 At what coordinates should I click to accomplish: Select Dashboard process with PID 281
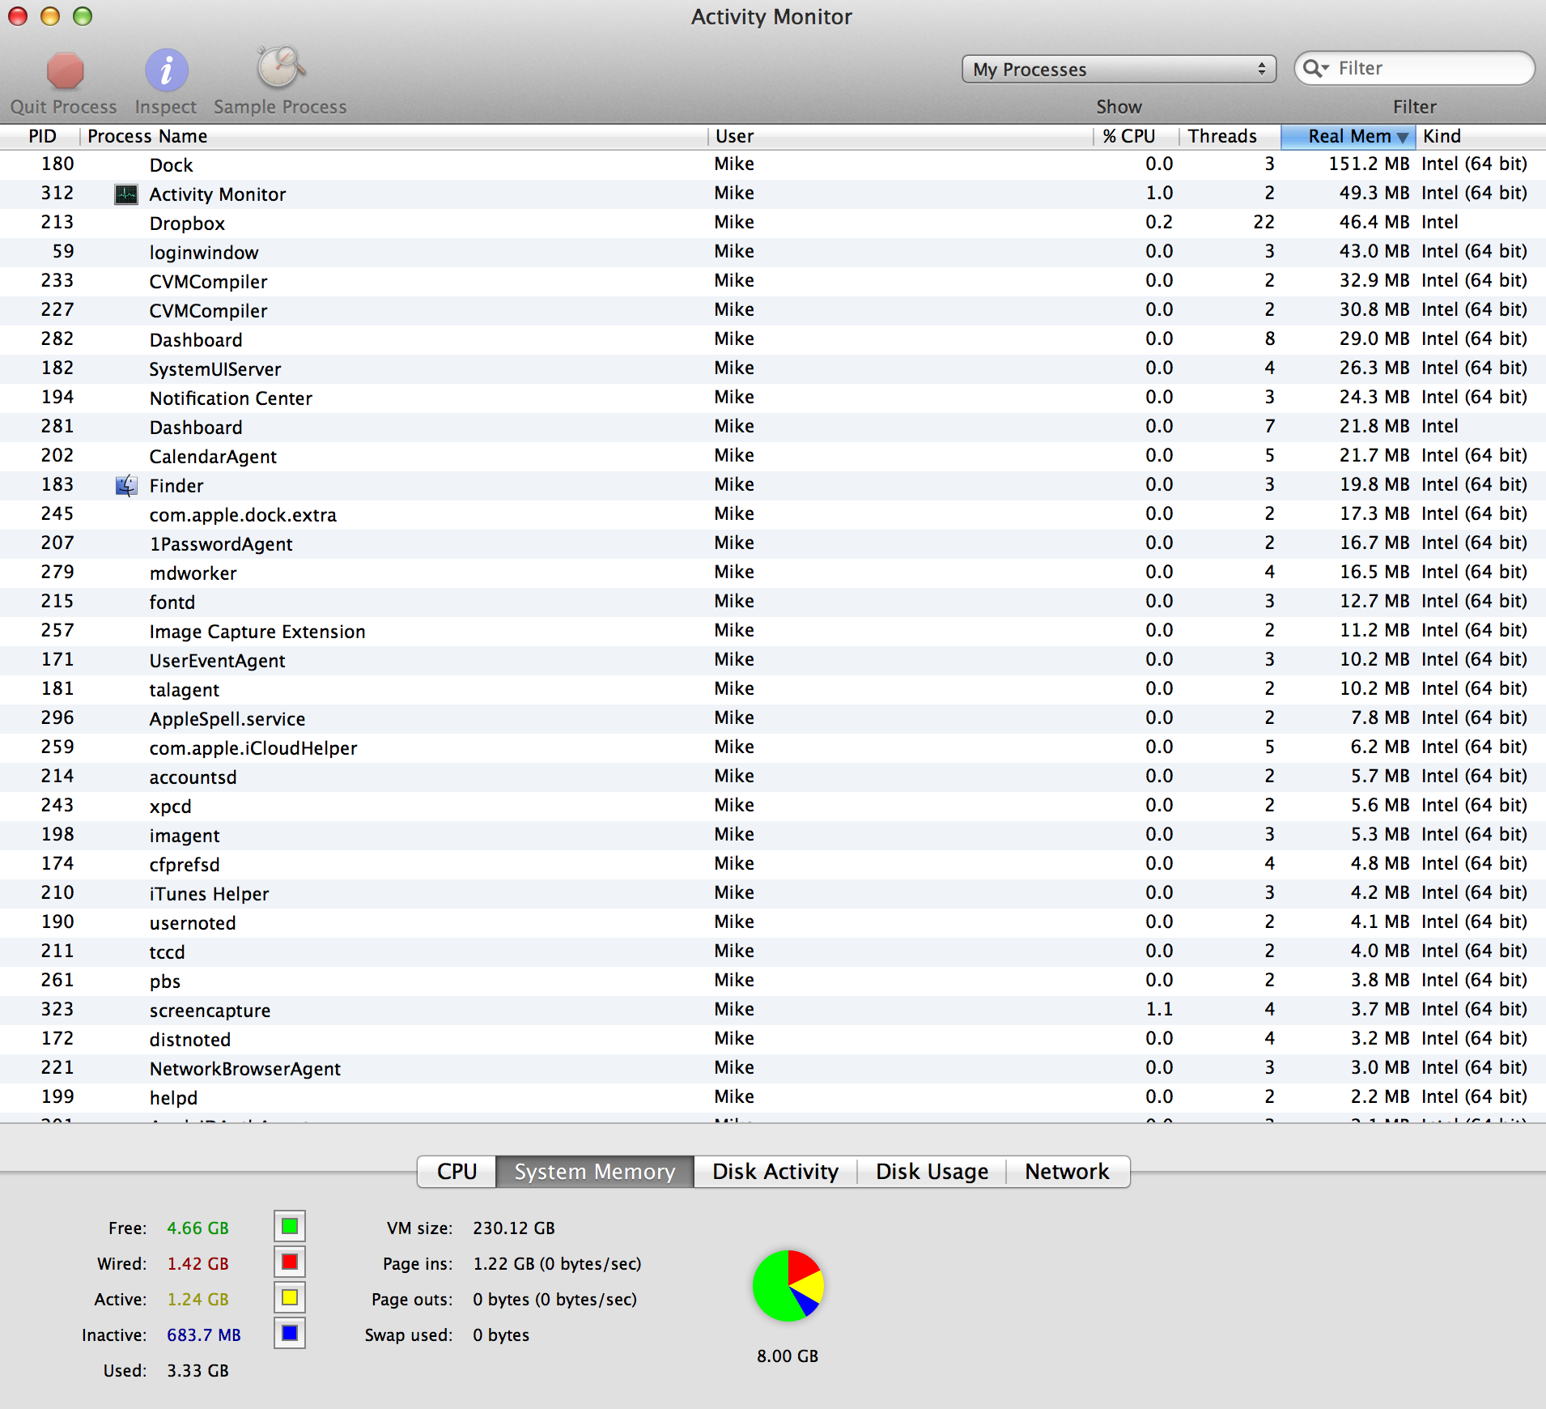tap(773, 428)
